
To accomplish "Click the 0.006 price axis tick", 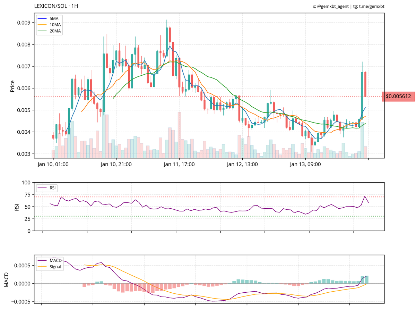I will coord(24,88).
